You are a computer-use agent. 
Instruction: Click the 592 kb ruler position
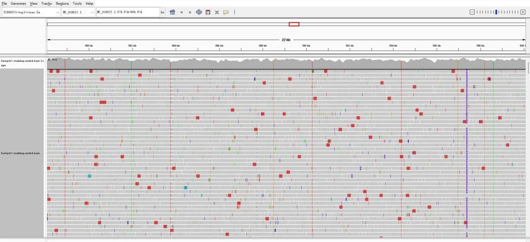pos(350,45)
